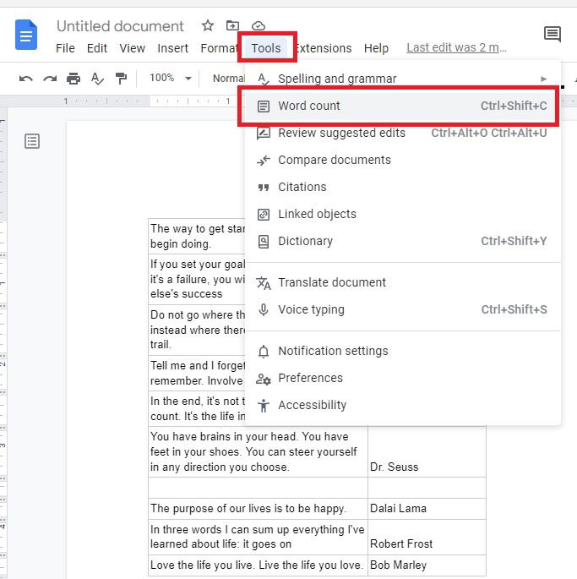
Task: Expand Spelling and grammar submenu arrow
Action: click(543, 79)
